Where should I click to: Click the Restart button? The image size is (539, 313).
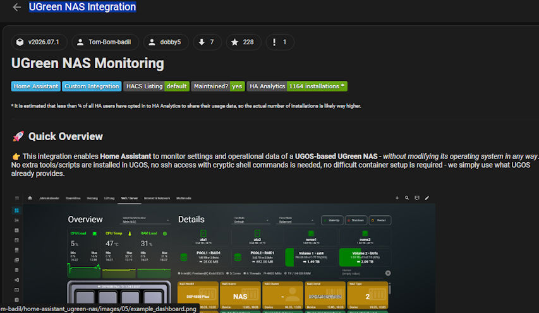[x=380, y=220]
